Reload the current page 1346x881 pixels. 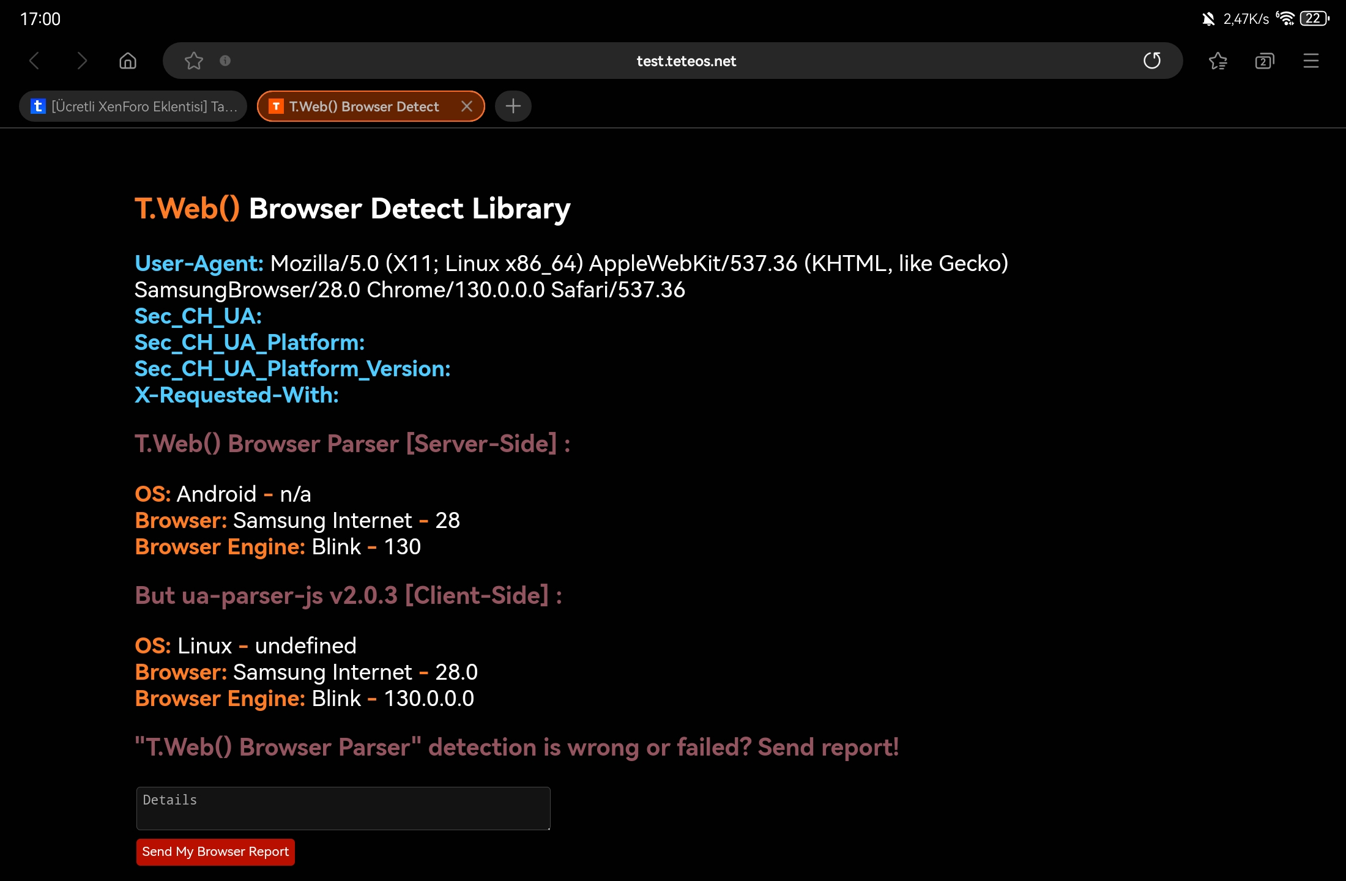pyautogui.click(x=1152, y=61)
